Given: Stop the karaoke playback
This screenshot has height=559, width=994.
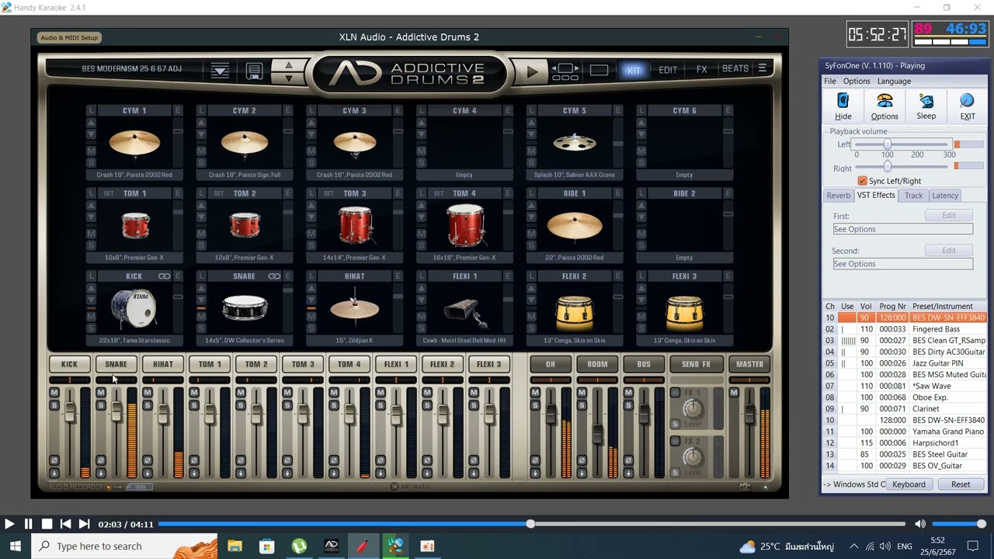Looking at the screenshot, I should pos(47,524).
